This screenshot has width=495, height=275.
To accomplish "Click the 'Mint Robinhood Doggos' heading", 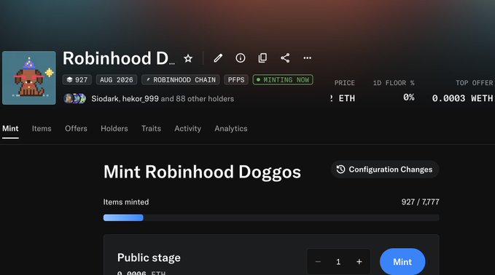I will tap(203, 172).
